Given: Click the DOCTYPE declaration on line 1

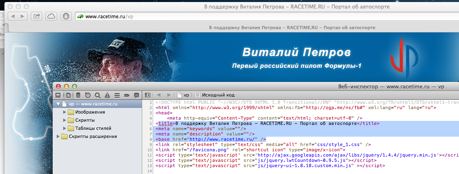Looking at the screenshot, I should click(307, 103).
